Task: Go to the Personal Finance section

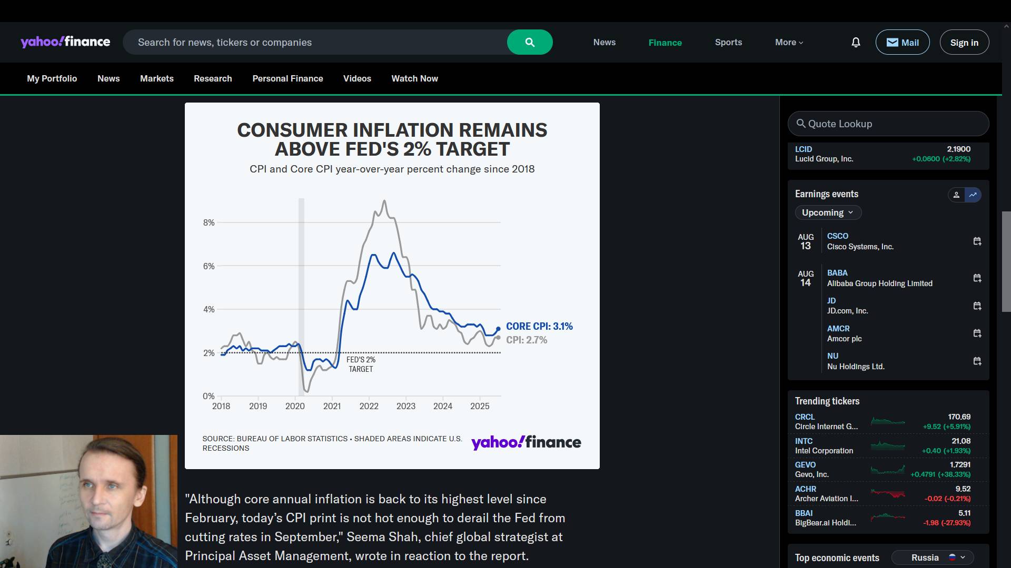Action: [x=288, y=78]
